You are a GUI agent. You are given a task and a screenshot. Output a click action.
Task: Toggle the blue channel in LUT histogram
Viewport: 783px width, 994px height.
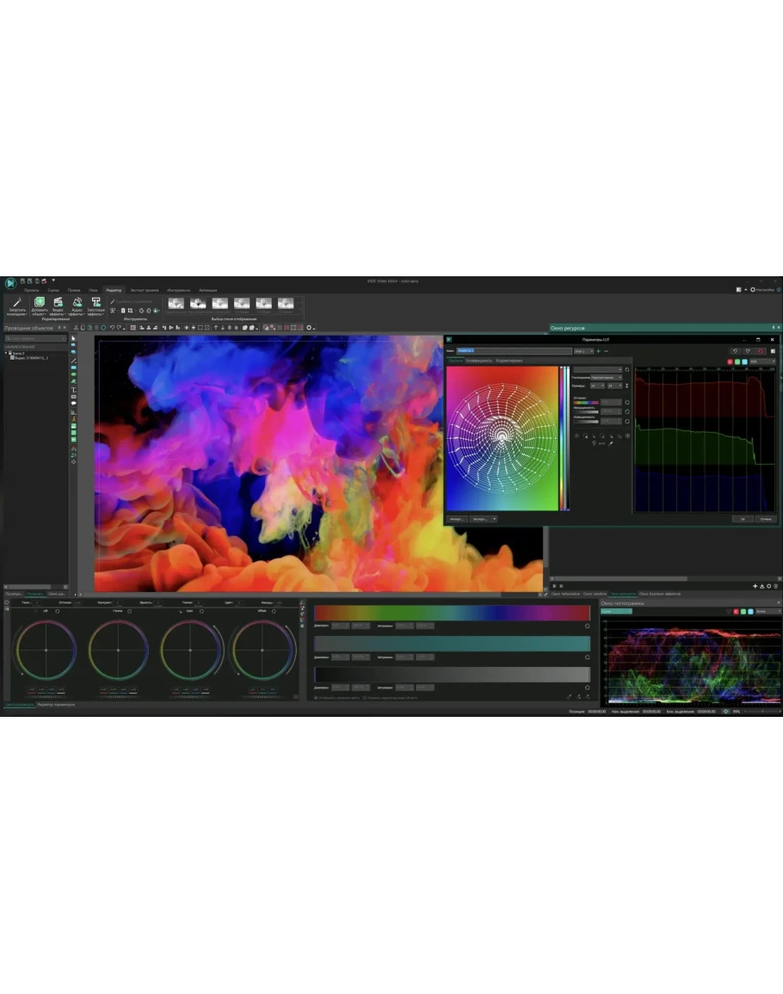[744, 361]
